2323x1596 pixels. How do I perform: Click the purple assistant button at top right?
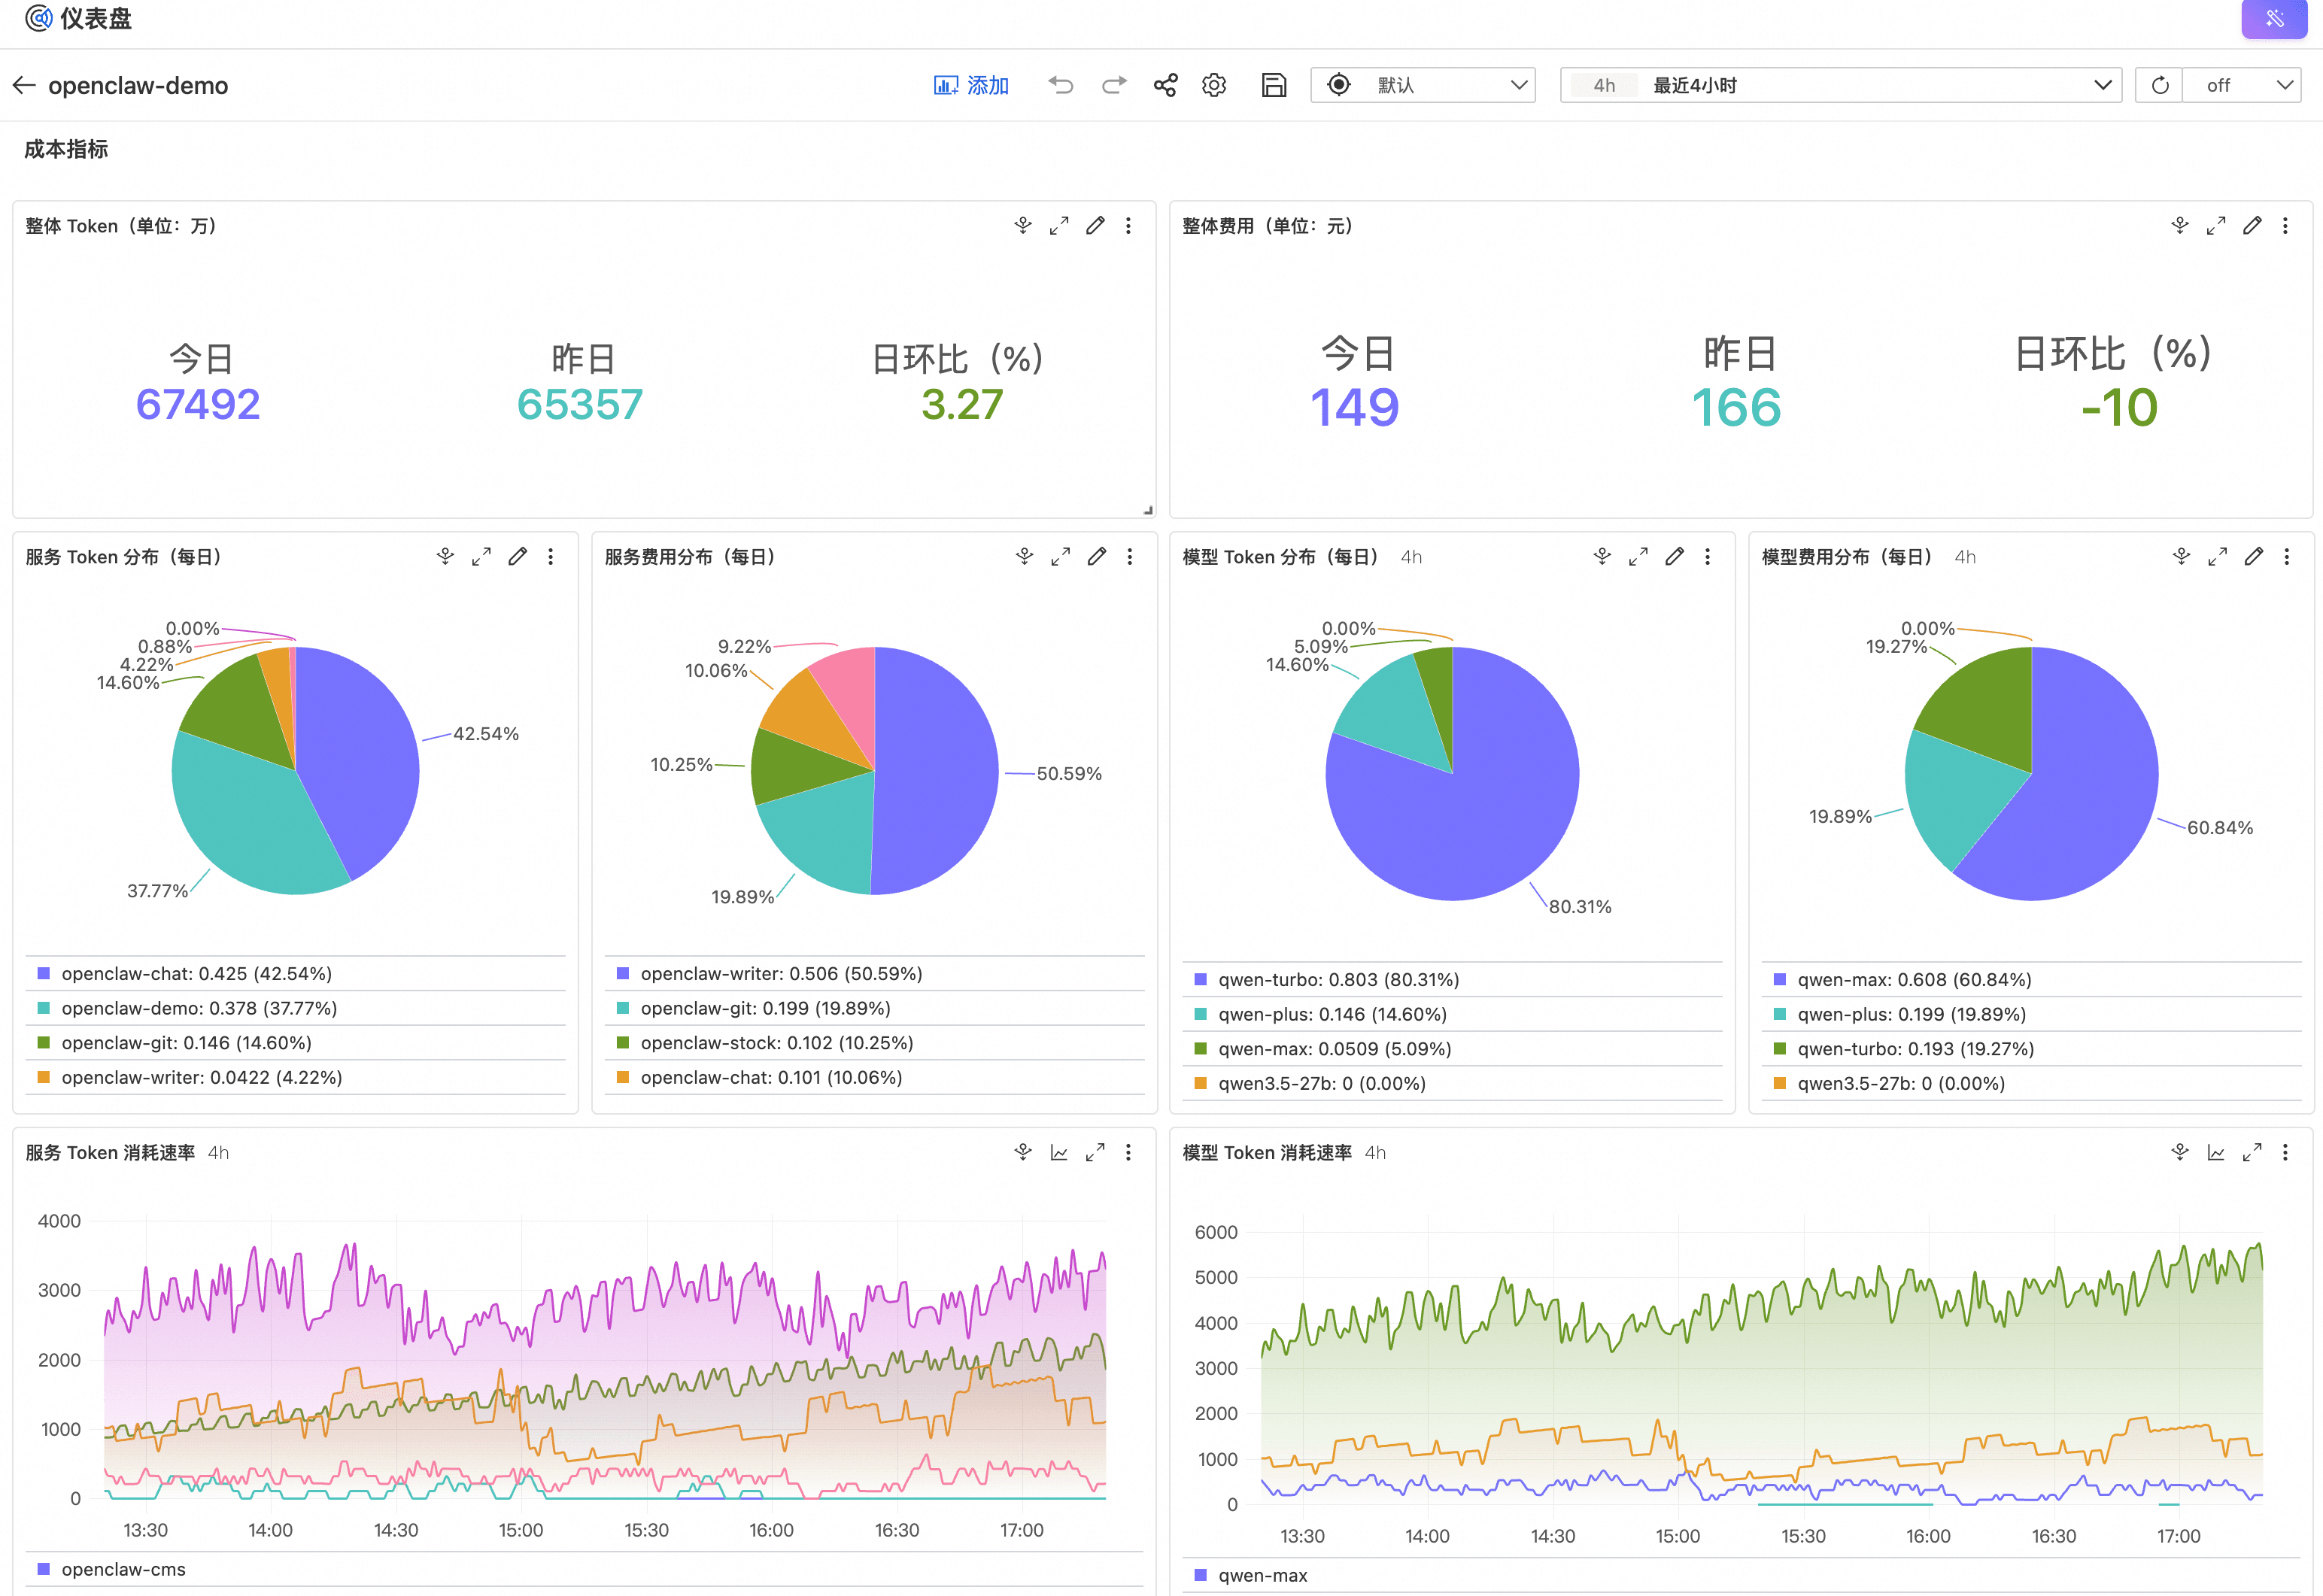[2273, 18]
